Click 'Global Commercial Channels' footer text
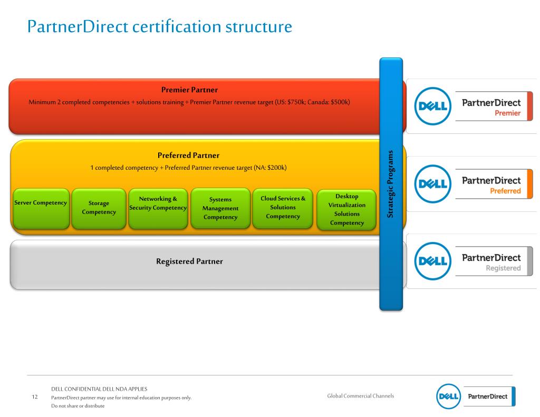 (x=361, y=396)
